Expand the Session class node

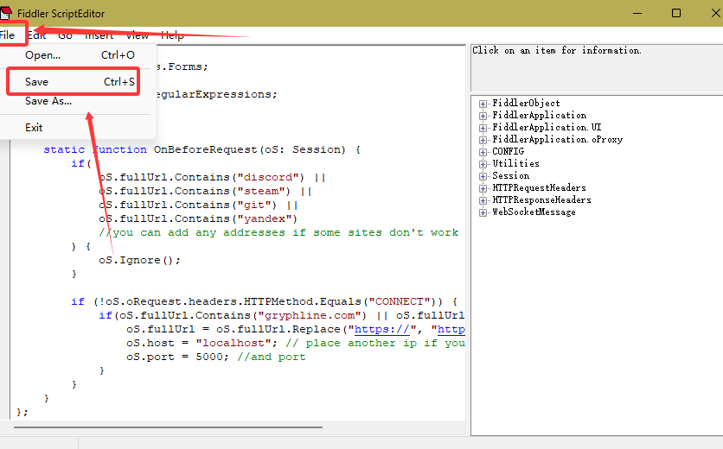483,176
